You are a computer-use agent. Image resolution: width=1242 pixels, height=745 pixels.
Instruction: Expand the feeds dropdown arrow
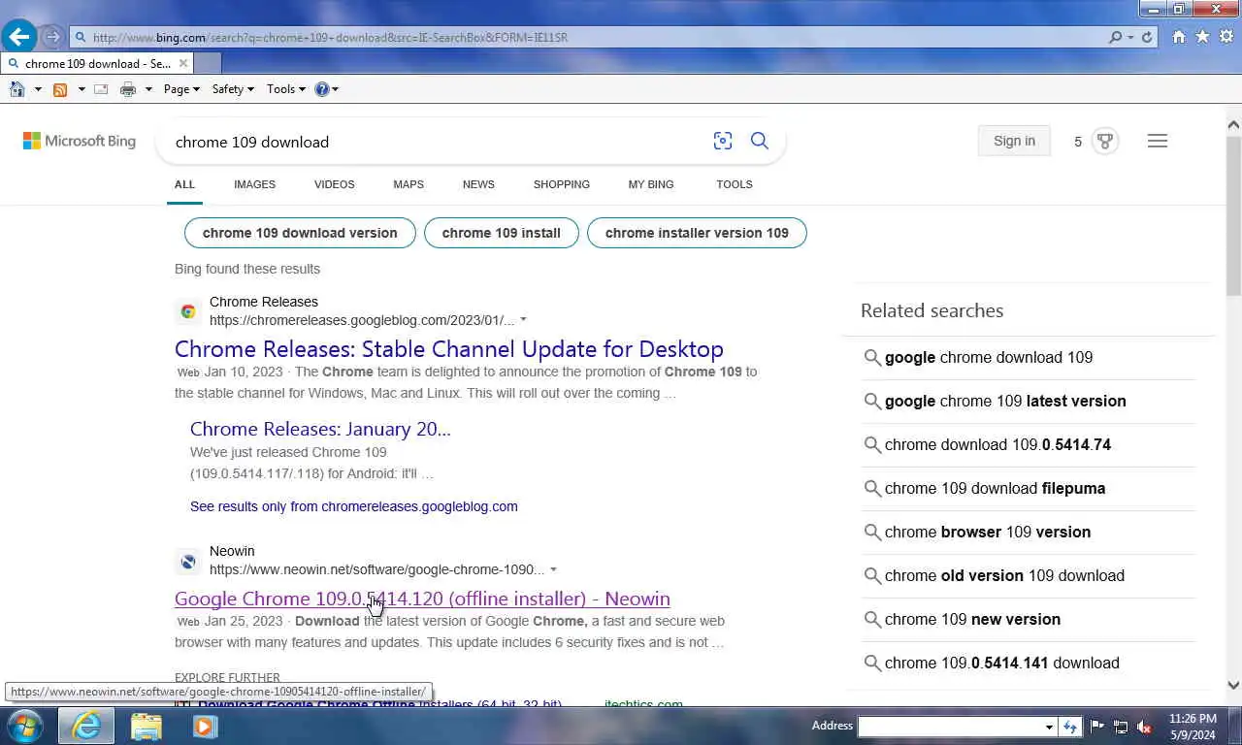point(82,89)
